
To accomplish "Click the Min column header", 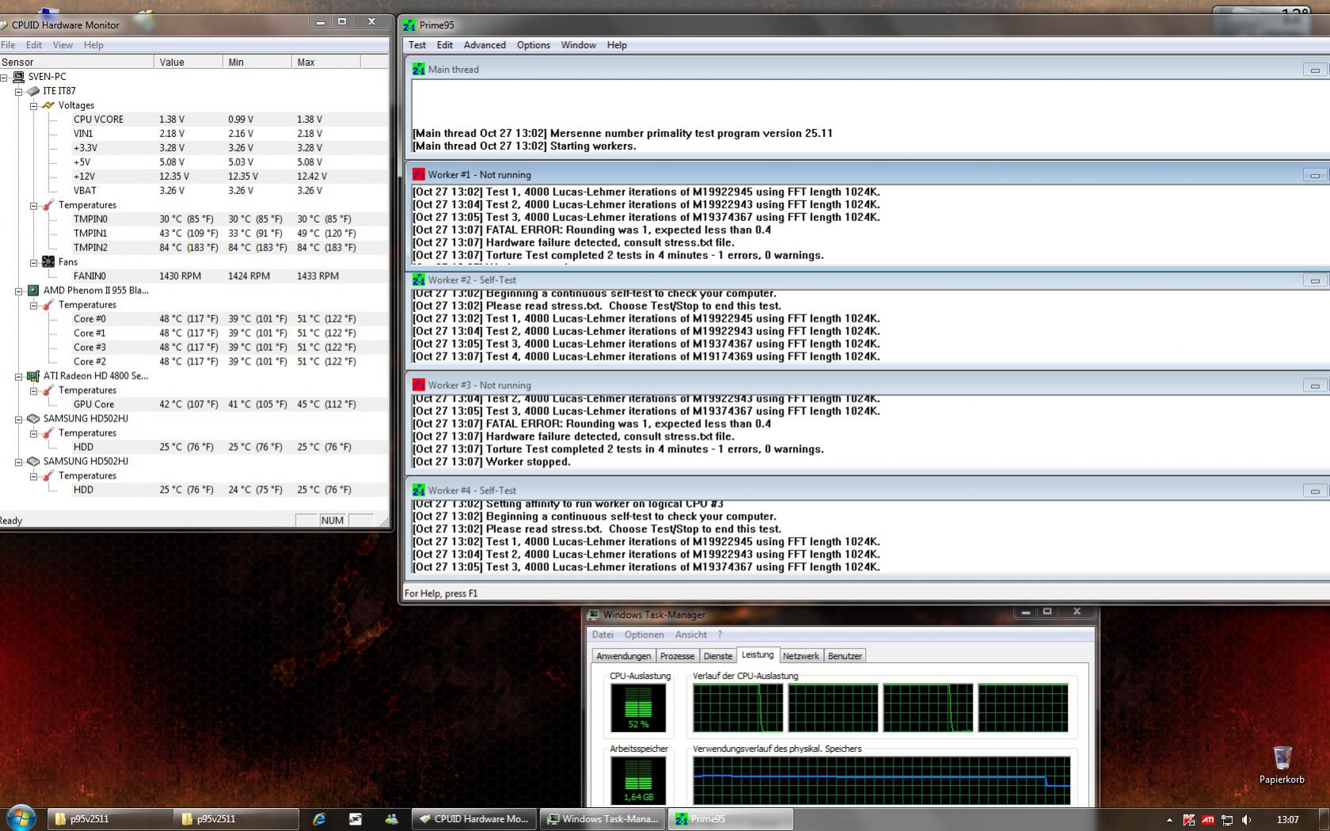I will [257, 62].
